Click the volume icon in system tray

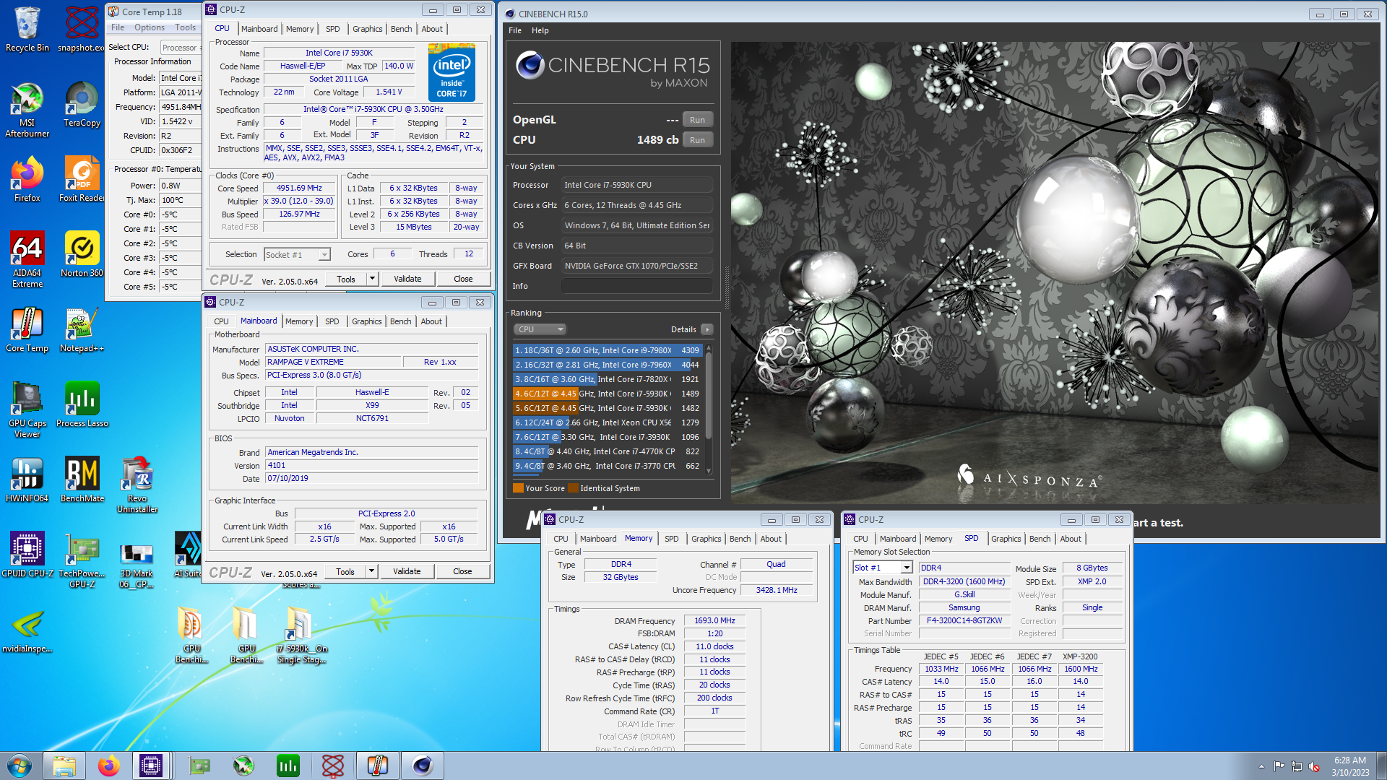1315,766
